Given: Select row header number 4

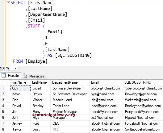Looking at the screenshot, I should click(x=5, y=106).
